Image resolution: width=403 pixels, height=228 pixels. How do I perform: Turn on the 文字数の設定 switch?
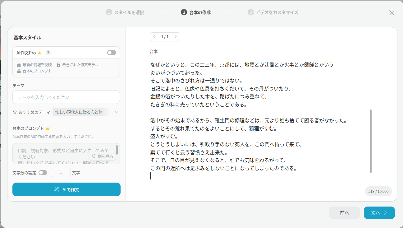click(x=43, y=173)
